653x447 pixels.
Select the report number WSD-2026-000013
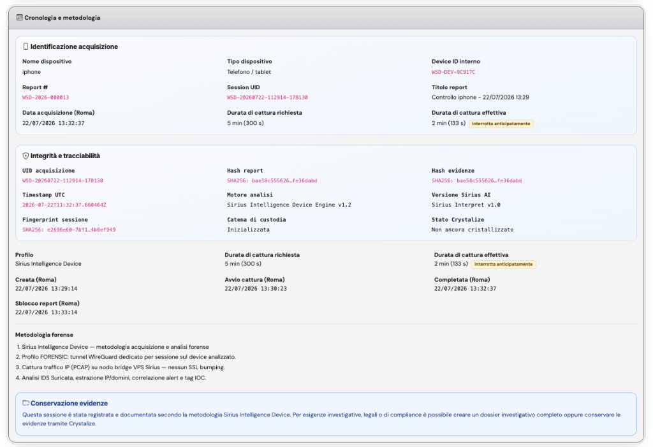tap(45, 98)
